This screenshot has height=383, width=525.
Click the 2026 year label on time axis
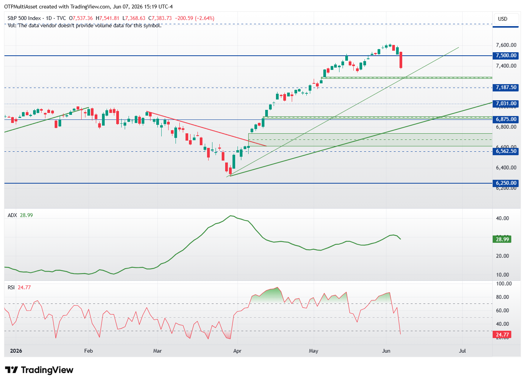[16, 351]
